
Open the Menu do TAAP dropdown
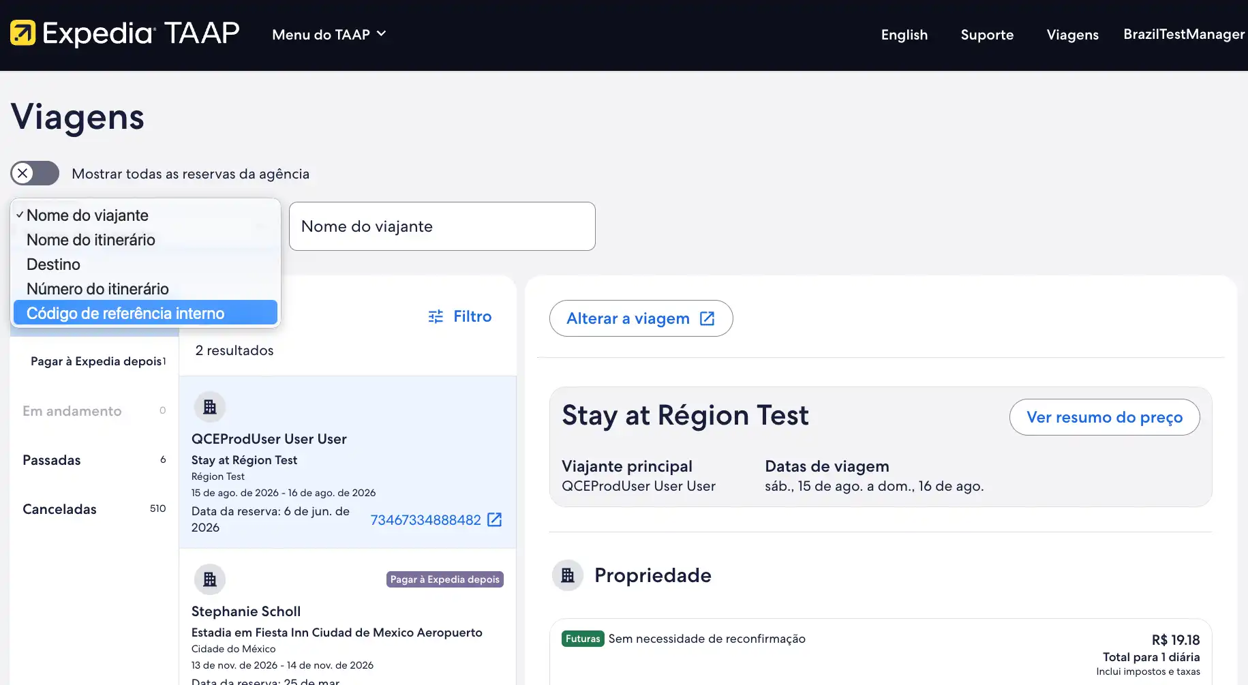329,34
